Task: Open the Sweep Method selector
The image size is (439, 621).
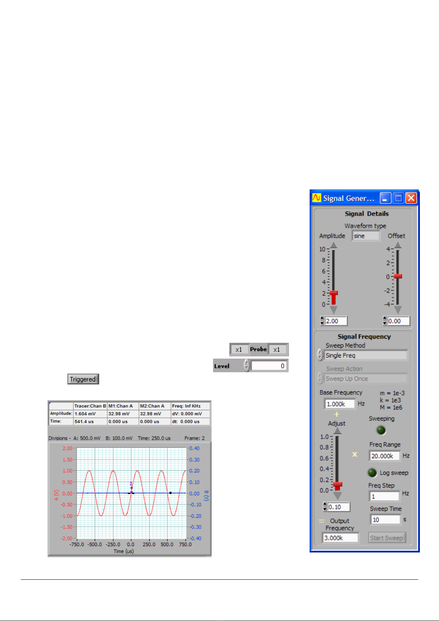Action: point(366,355)
